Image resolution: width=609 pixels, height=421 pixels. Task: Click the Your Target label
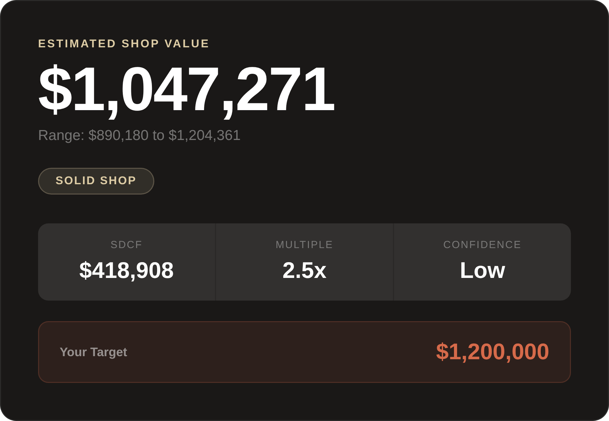coord(93,352)
